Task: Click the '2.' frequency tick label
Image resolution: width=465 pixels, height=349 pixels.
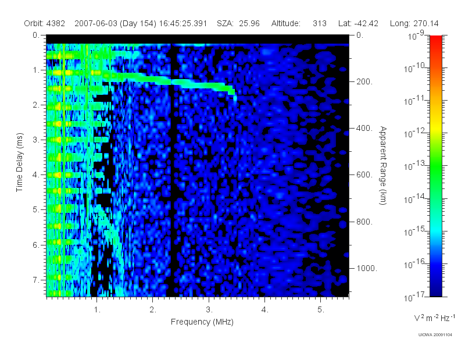Action: (153, 310)
